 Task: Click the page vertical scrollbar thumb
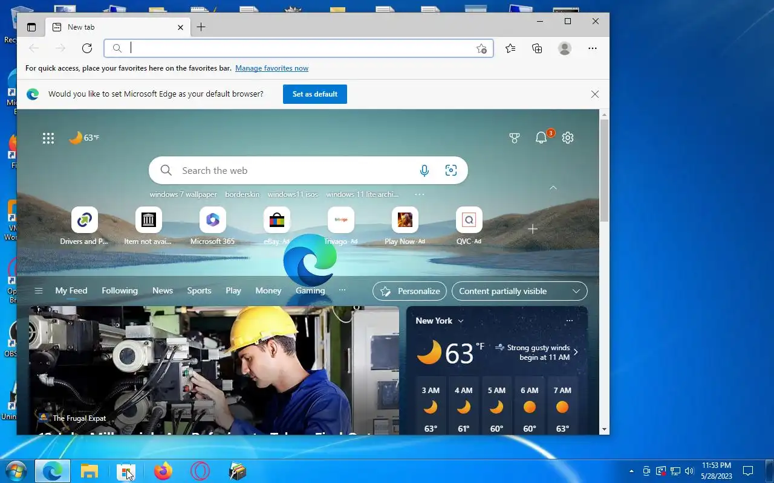click(605, 170)
